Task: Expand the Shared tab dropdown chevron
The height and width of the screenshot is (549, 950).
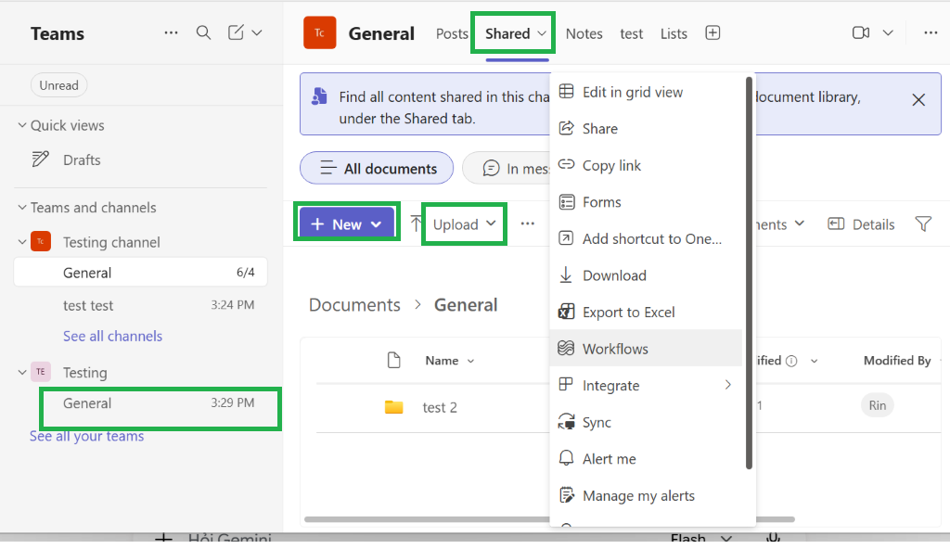Action: coord(542,33)
